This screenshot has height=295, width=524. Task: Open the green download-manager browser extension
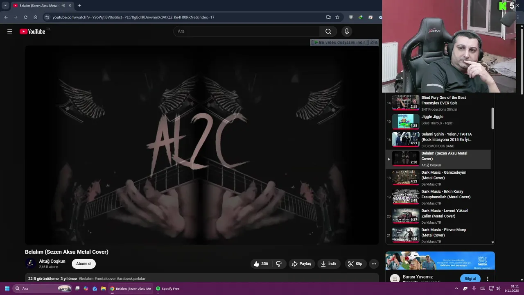pyautogui.click(x=361, y=17)
